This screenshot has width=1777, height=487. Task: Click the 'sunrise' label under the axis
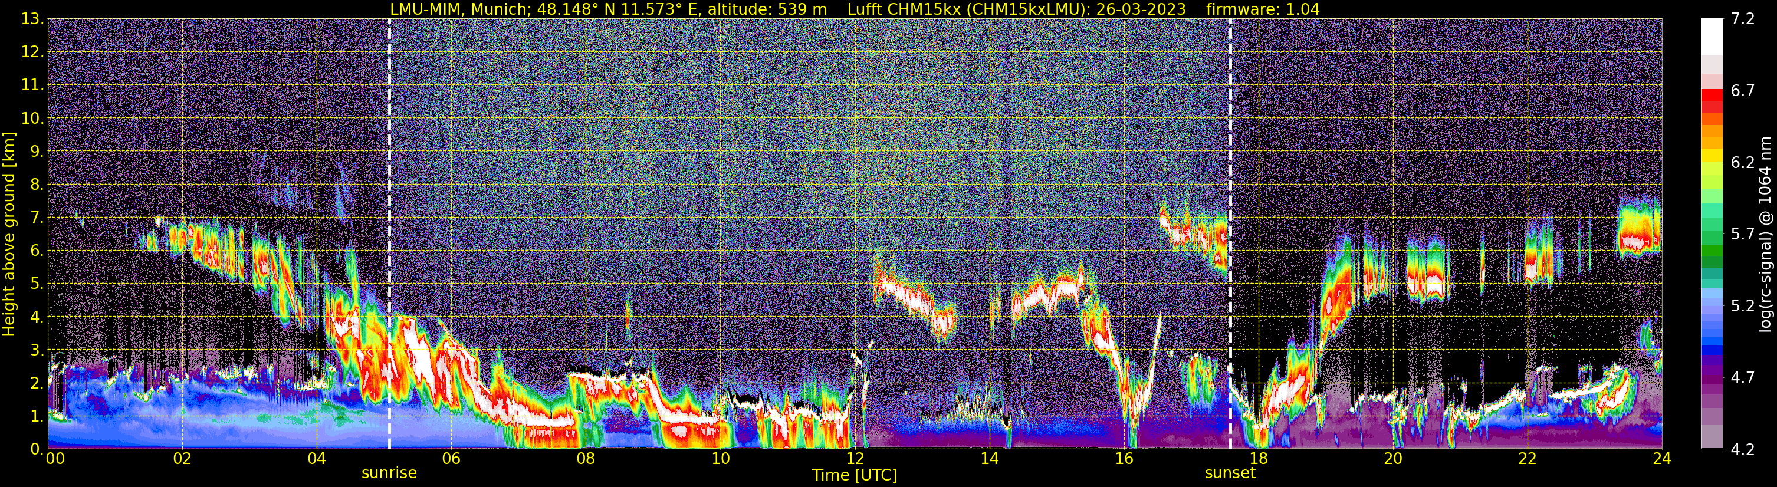389,473
